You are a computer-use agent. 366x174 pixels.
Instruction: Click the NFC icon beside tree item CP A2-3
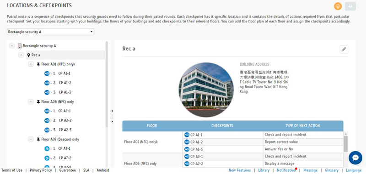coord(47,130)
